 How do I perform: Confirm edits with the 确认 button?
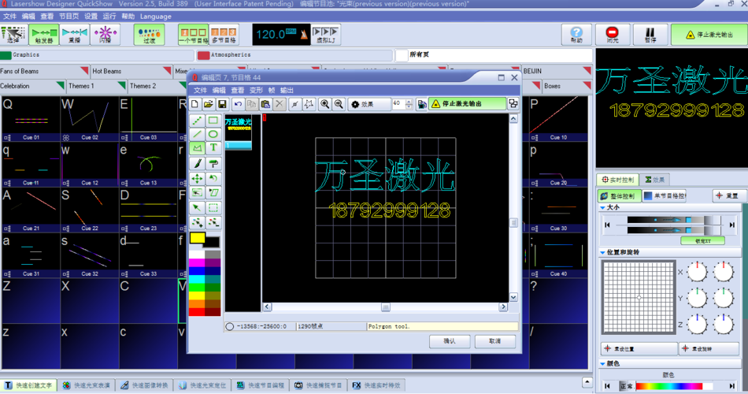[x=450, y=341]
